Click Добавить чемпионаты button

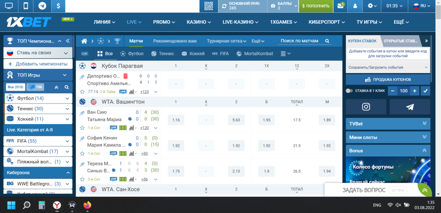tap(37, 64)
